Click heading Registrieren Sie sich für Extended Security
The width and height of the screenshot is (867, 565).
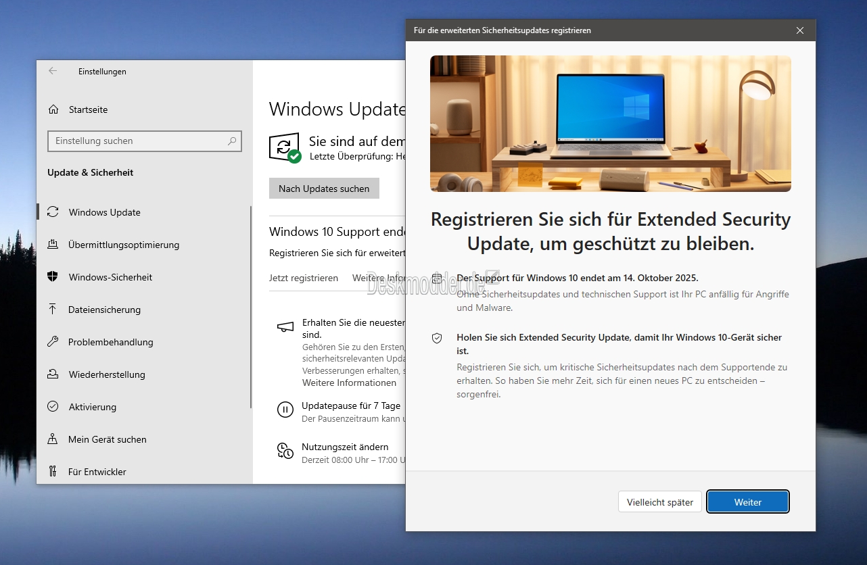[611, 231]
